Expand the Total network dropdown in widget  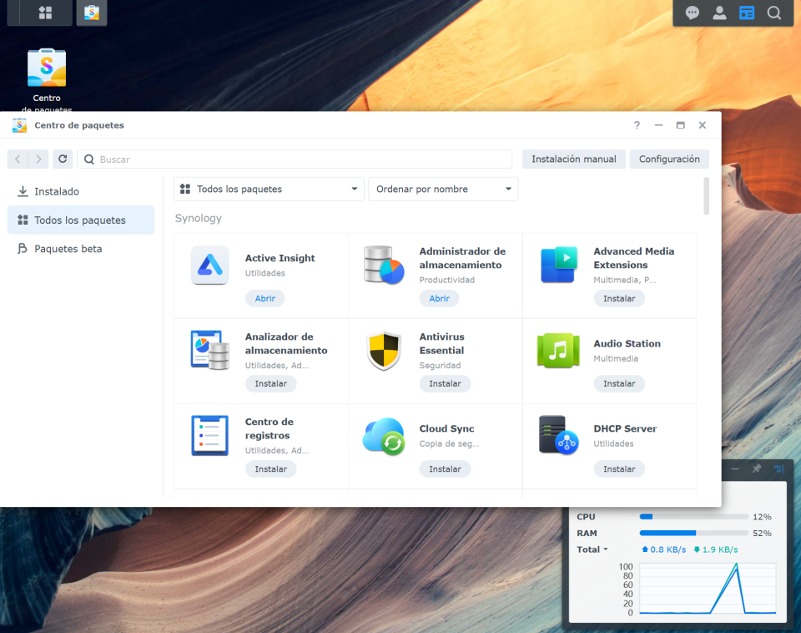click(592, 549)
